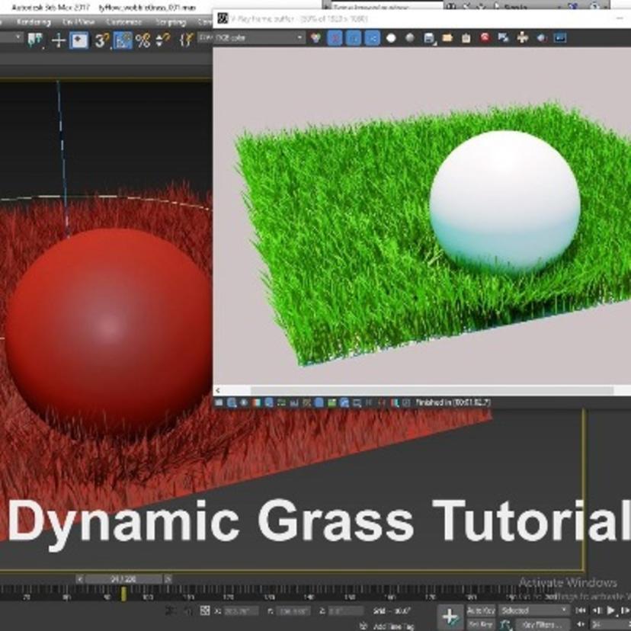Click the timeline frame slider handle

[122, 579]
